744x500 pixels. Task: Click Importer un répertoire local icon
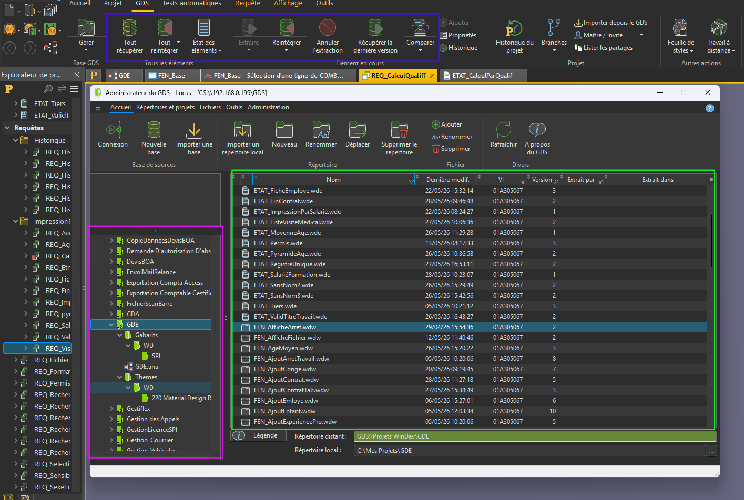(242, 130)
